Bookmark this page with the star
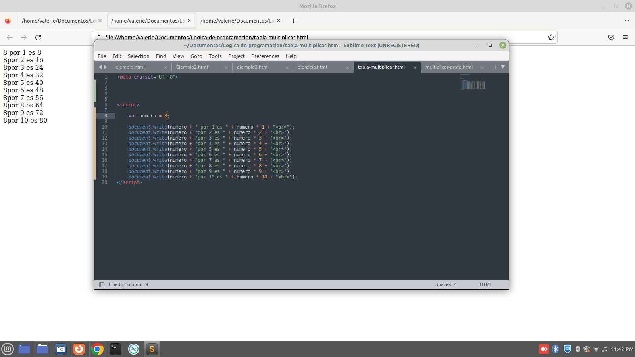This screenshot has height=357, width=635. coord(551,37)
